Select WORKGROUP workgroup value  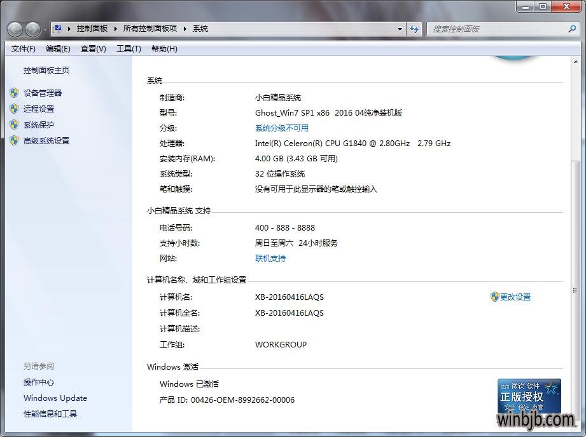[281, 344]
